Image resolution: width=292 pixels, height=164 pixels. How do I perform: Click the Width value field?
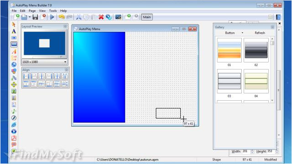pyautogui.click(x=246, y=151)
